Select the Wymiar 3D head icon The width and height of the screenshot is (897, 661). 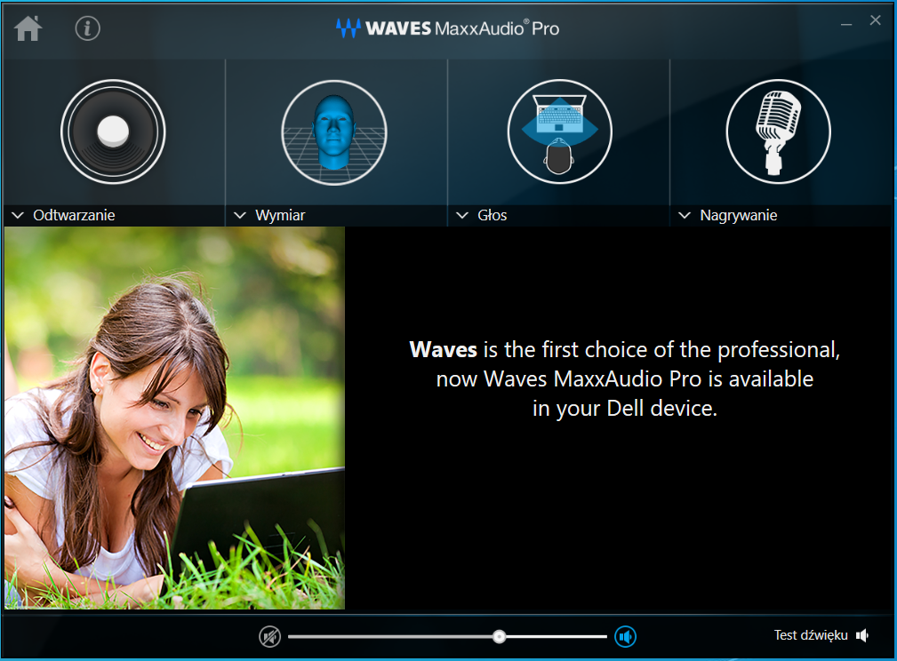[x=334, y=132]
